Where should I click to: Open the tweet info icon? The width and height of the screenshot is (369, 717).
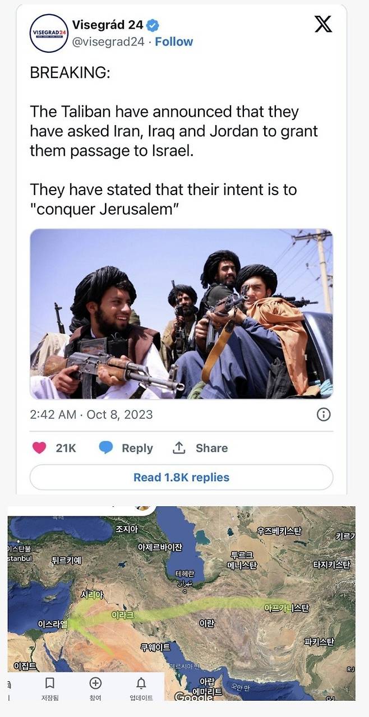coord(324,415)
